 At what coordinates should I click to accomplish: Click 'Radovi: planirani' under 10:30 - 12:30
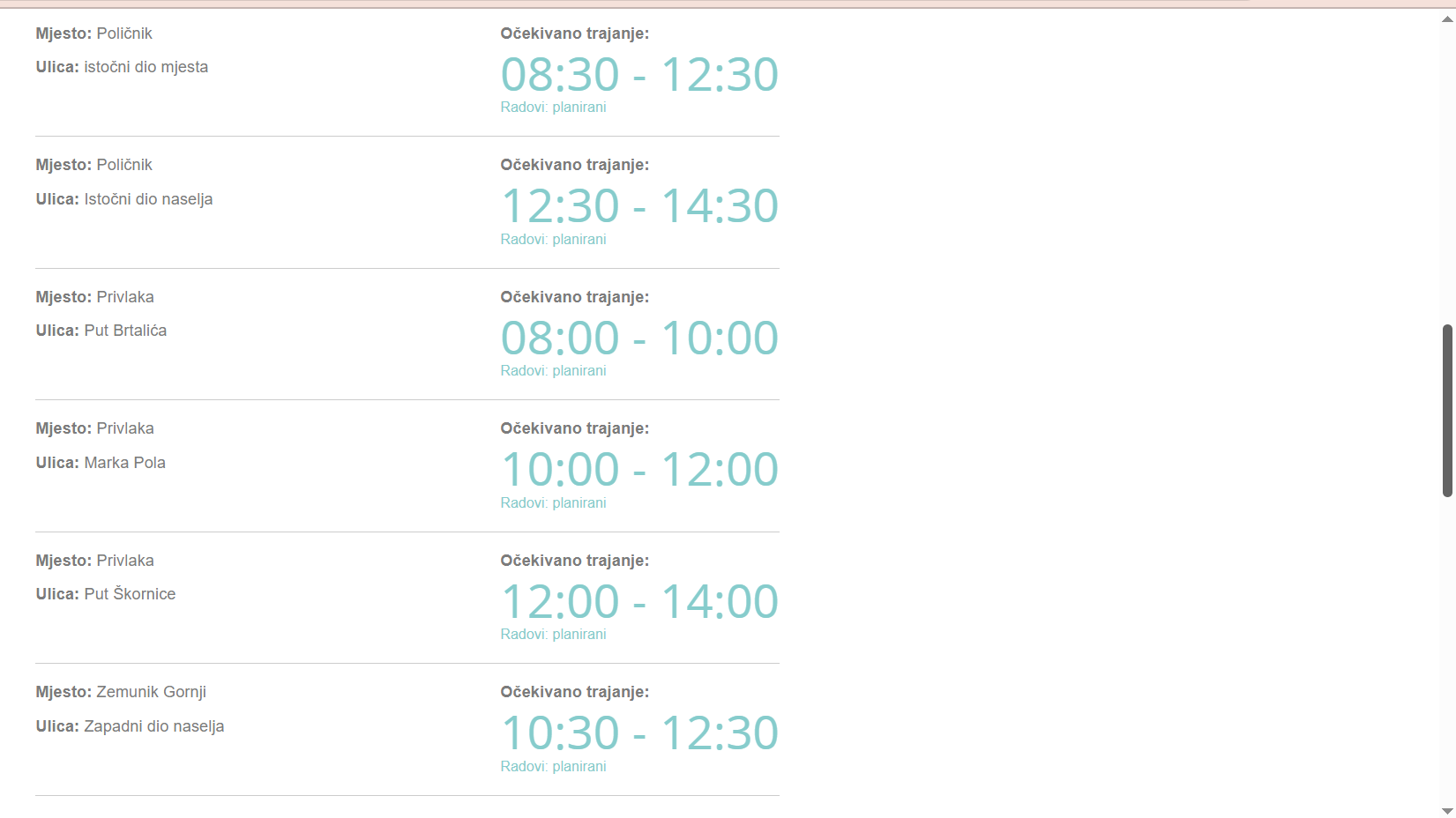tap(553, 767)
